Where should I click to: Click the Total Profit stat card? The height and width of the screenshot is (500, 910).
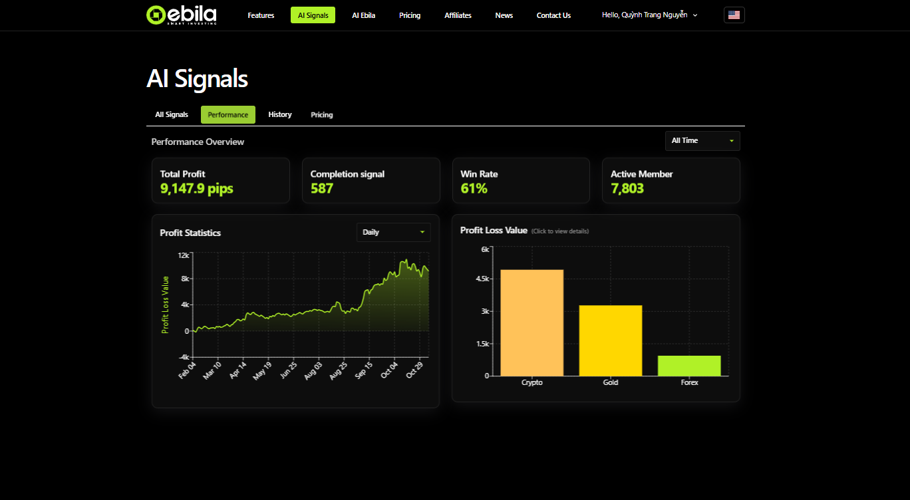[220, 181]
